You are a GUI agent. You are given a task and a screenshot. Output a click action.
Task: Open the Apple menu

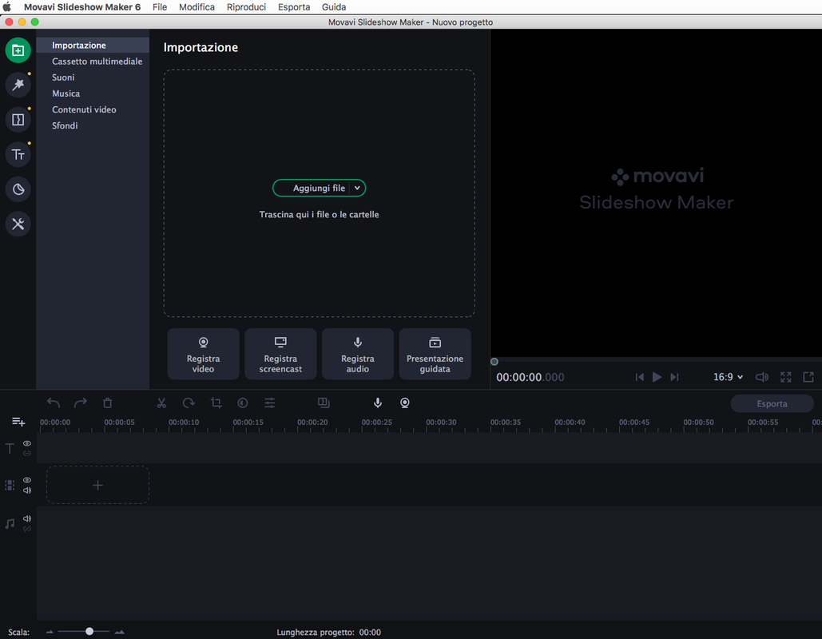tap(7, 7)
